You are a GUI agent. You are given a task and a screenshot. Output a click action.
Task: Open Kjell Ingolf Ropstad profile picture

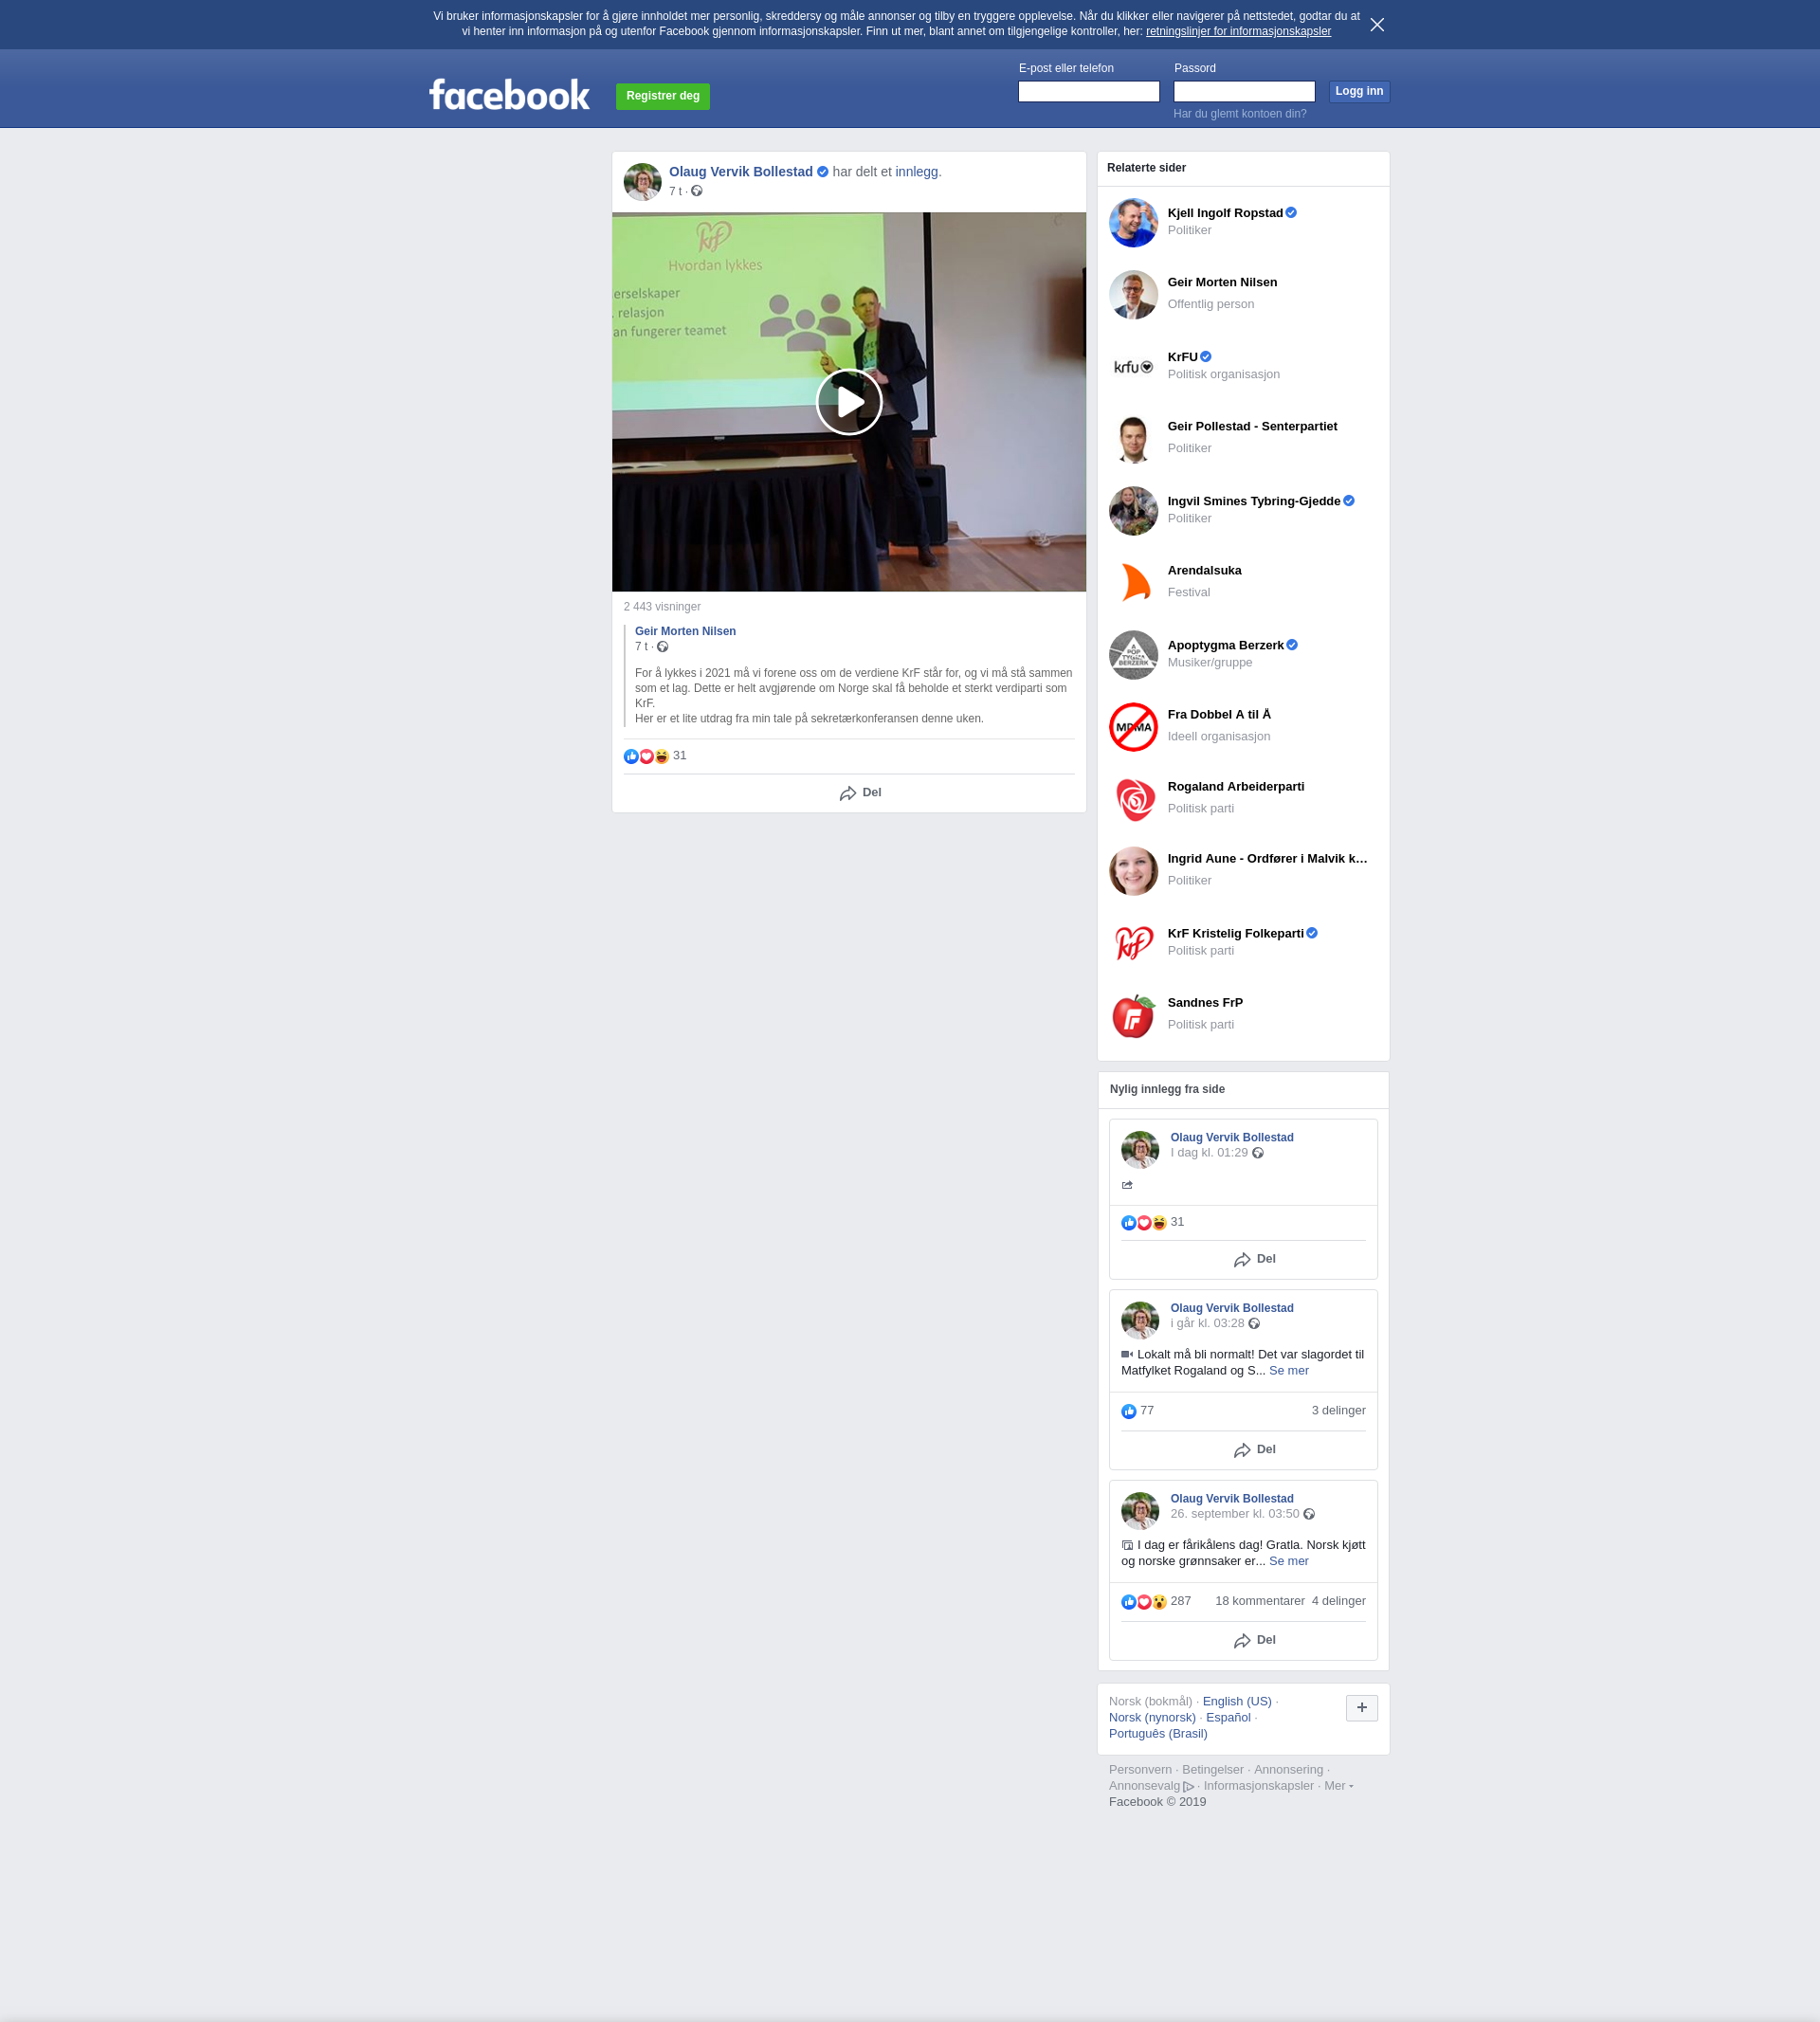click(x=1133, y=222)
